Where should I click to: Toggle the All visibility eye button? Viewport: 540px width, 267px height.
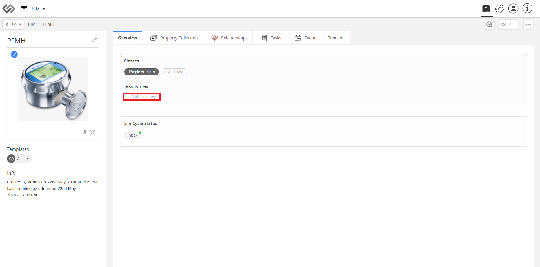point(508,24)
